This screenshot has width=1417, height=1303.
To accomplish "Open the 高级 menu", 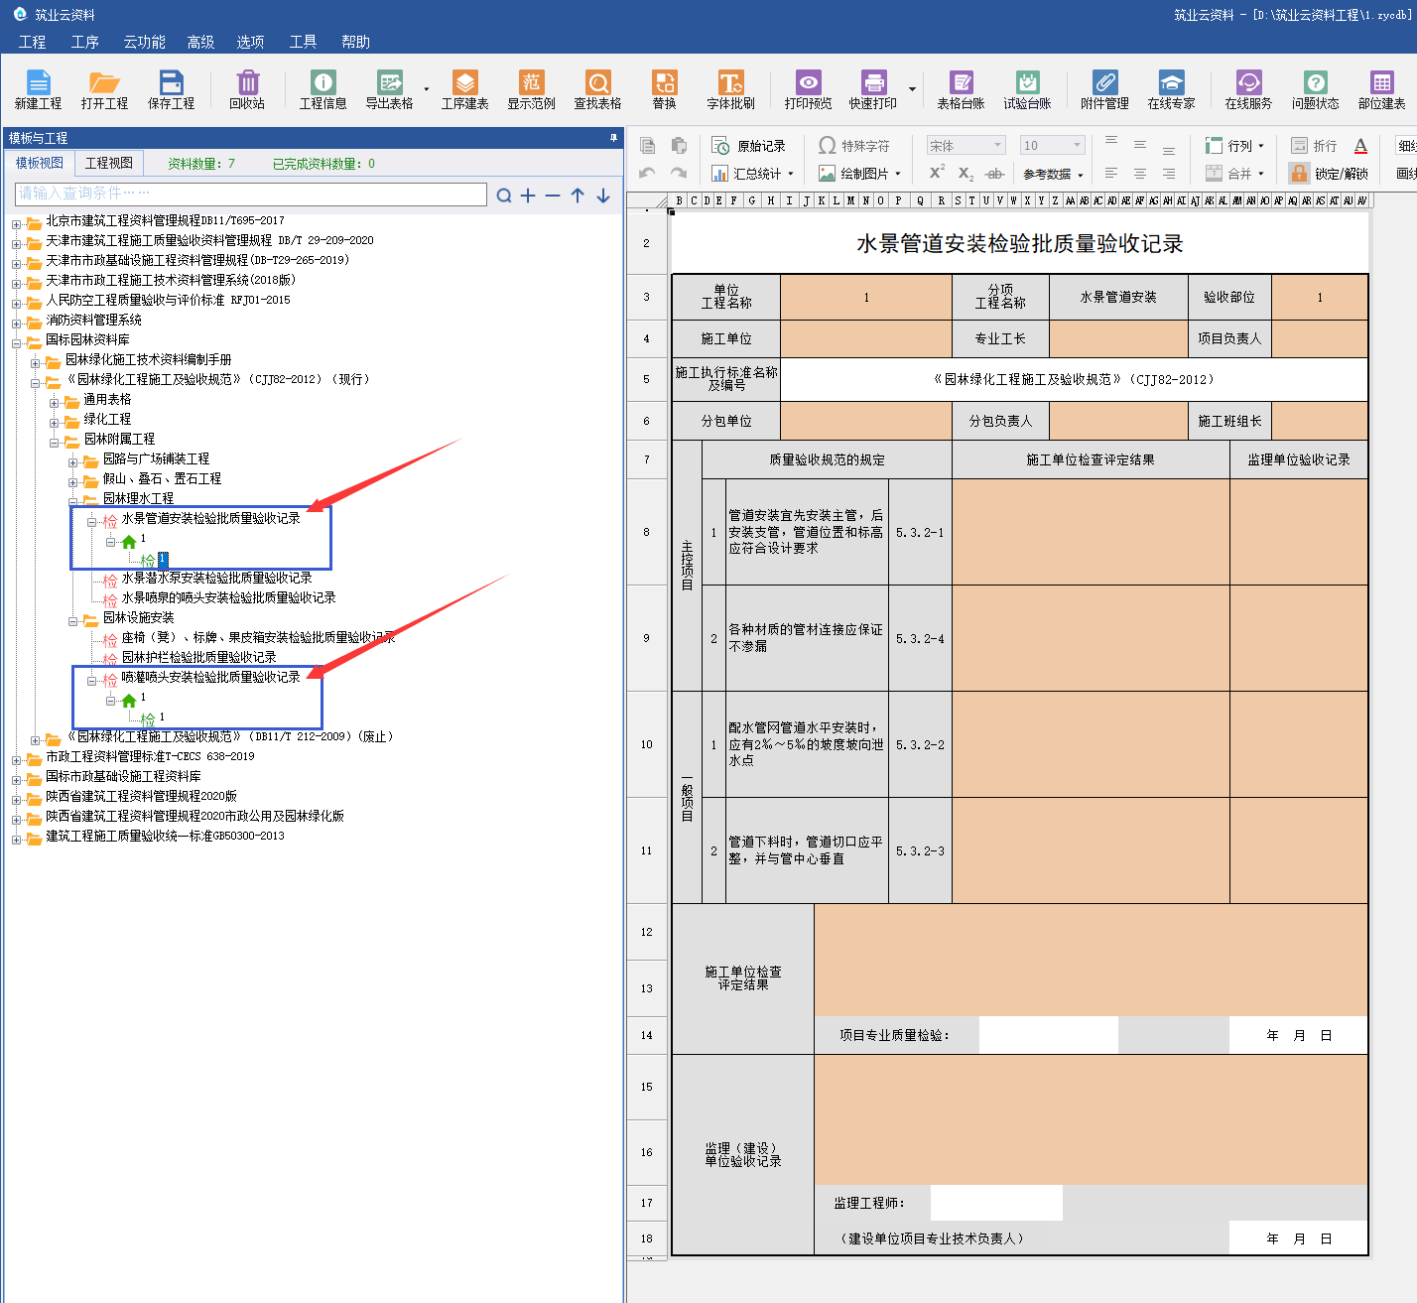I will [x=200, y=42].
